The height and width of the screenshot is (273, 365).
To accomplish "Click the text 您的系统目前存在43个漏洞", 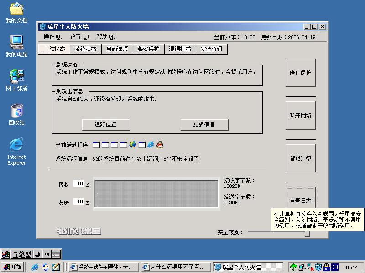I will click(x=126, y=159).
